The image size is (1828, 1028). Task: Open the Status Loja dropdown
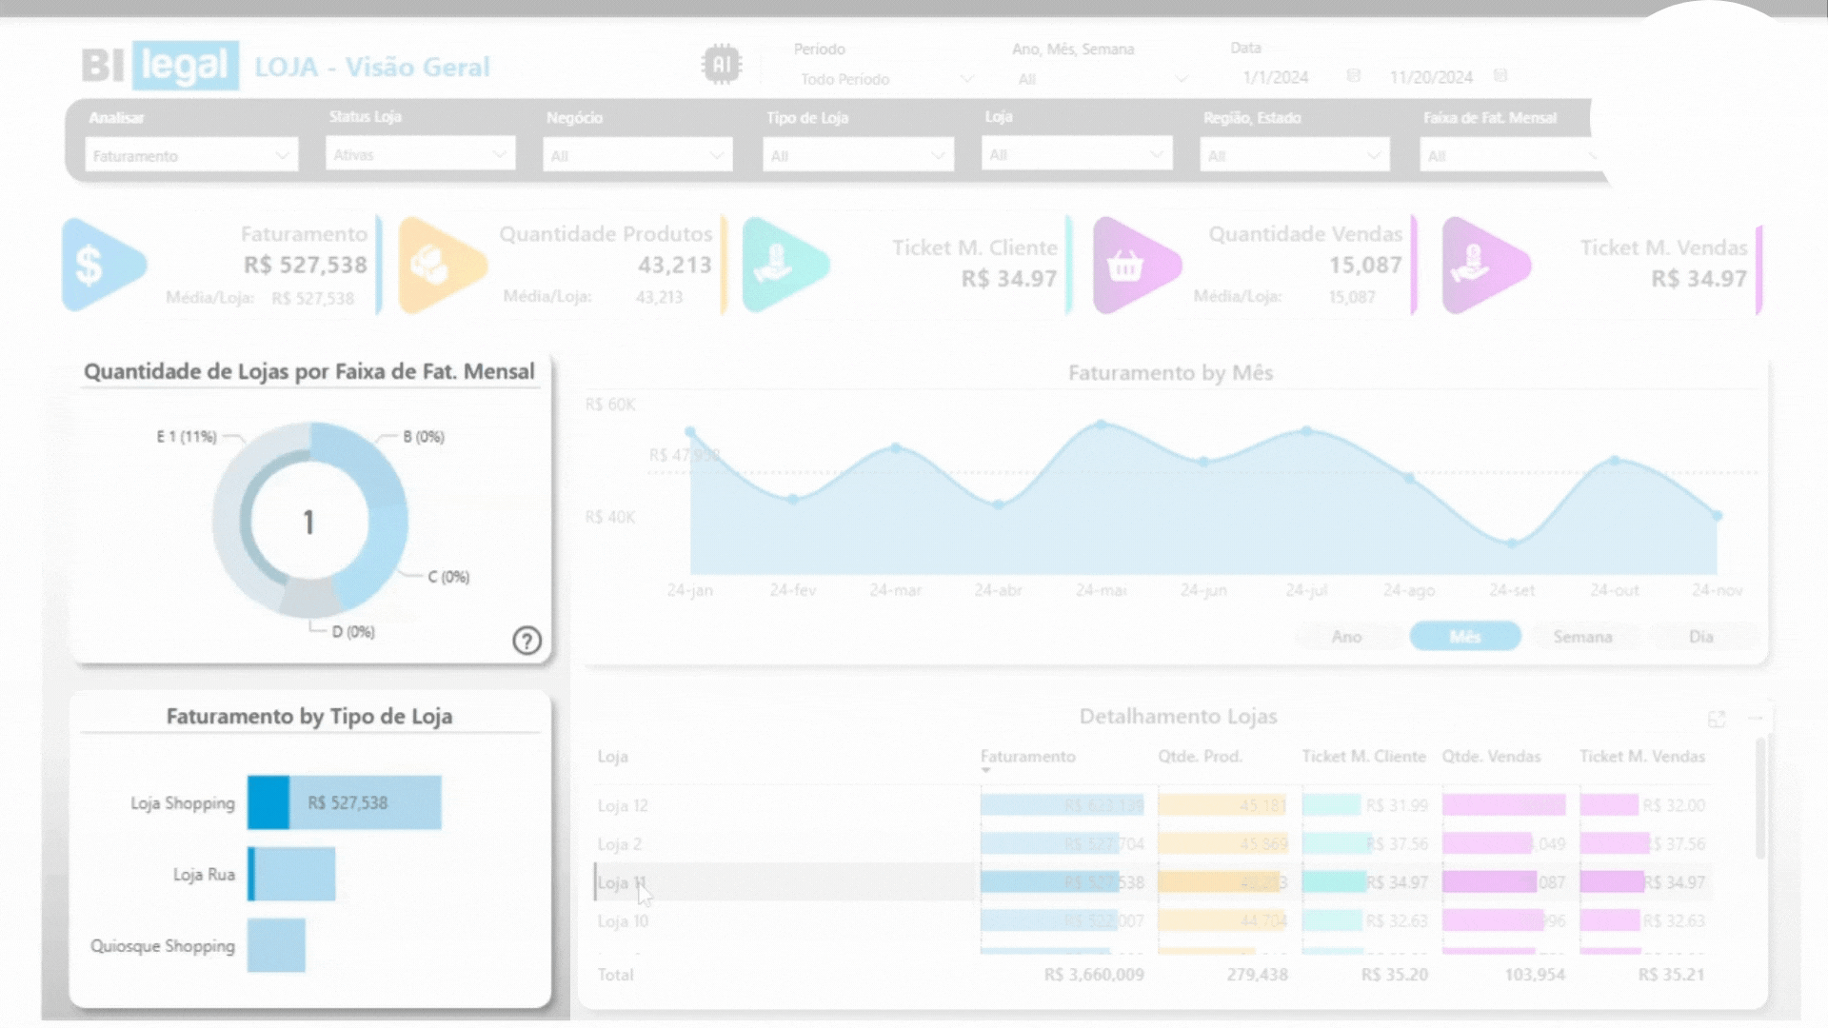[x=420, y=154]
